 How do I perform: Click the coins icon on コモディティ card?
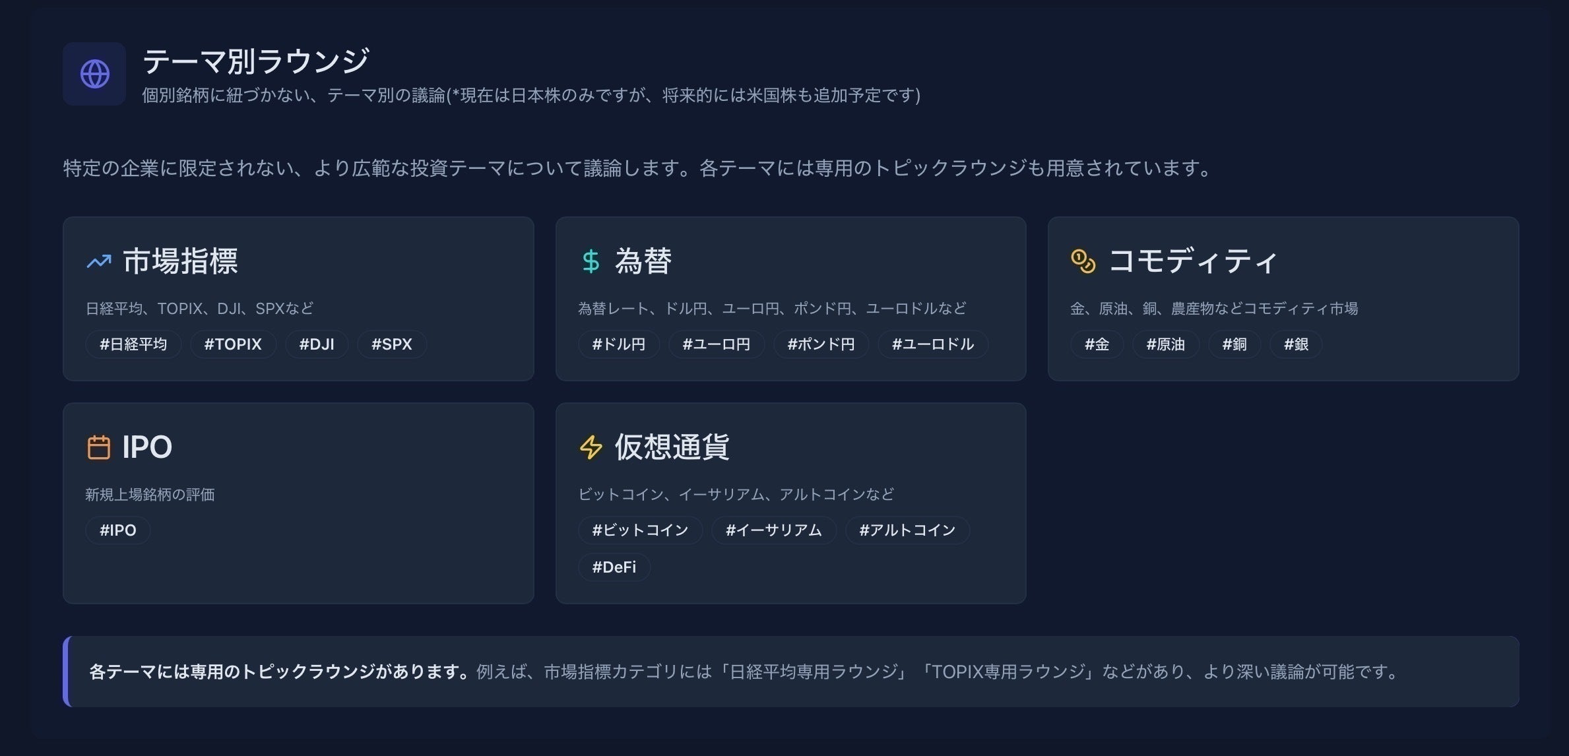point(1082,261)
